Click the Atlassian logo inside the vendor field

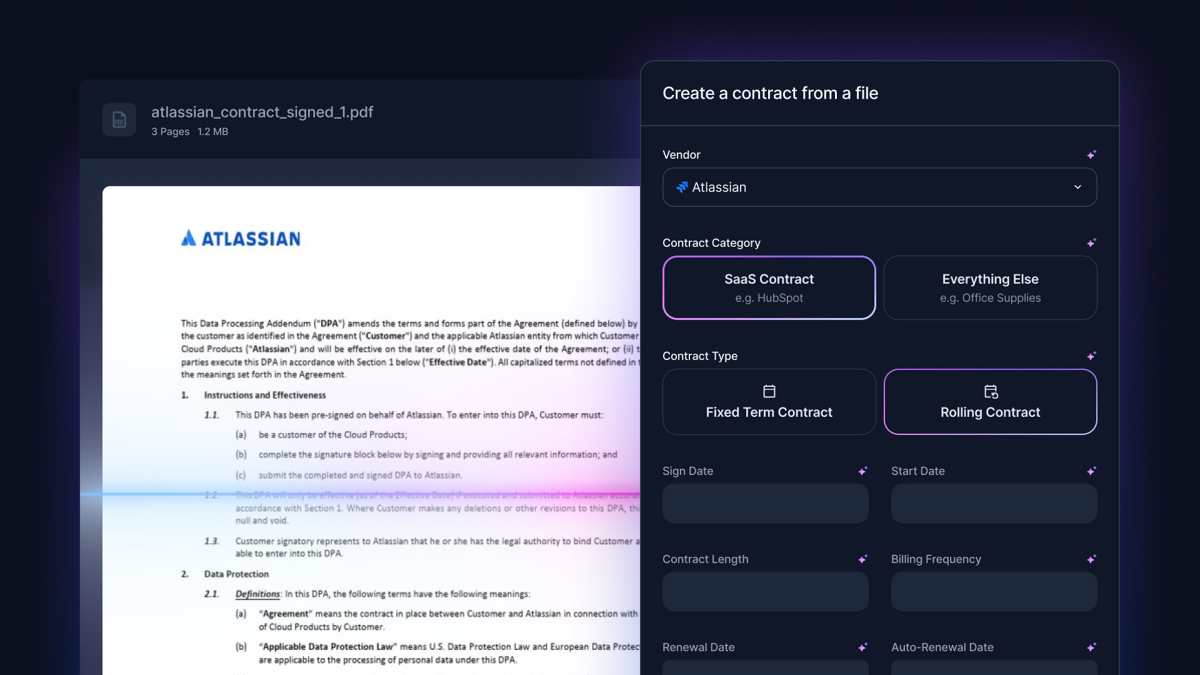pos(682,187)
